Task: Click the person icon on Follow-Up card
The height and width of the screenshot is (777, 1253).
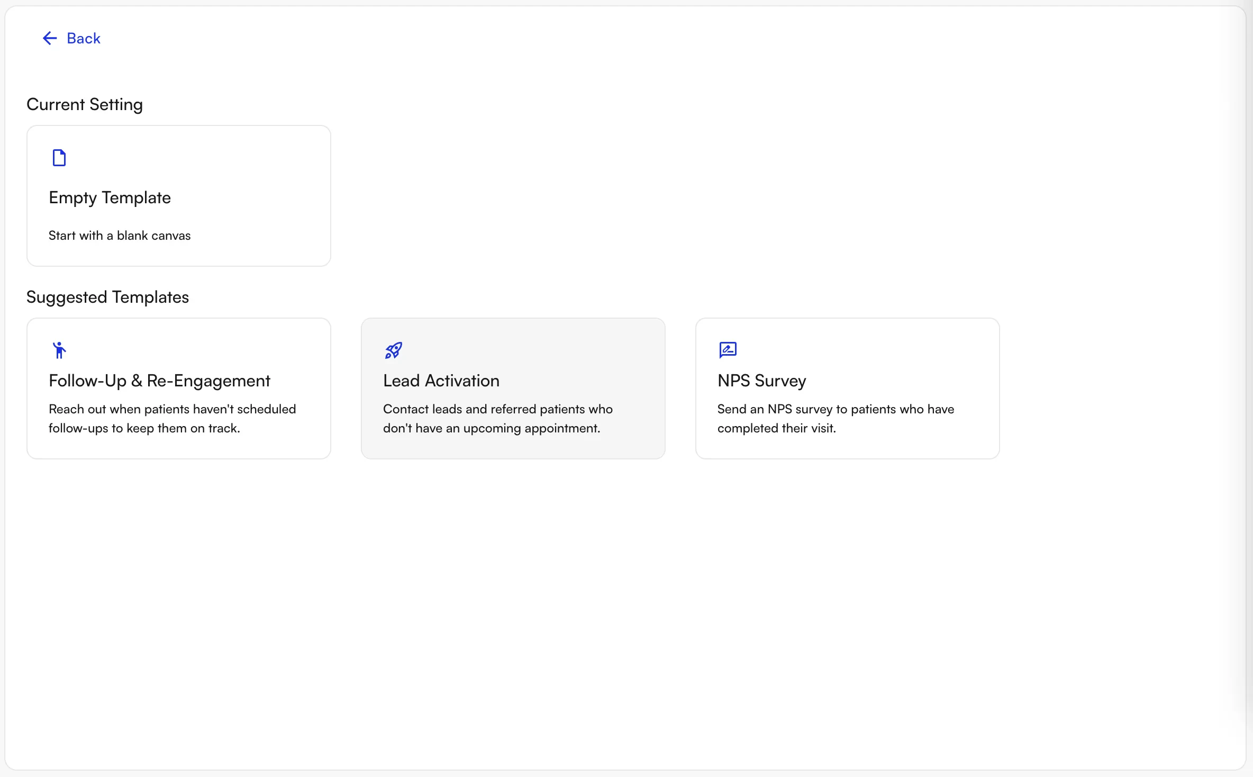Action: [x=59, y=349]
